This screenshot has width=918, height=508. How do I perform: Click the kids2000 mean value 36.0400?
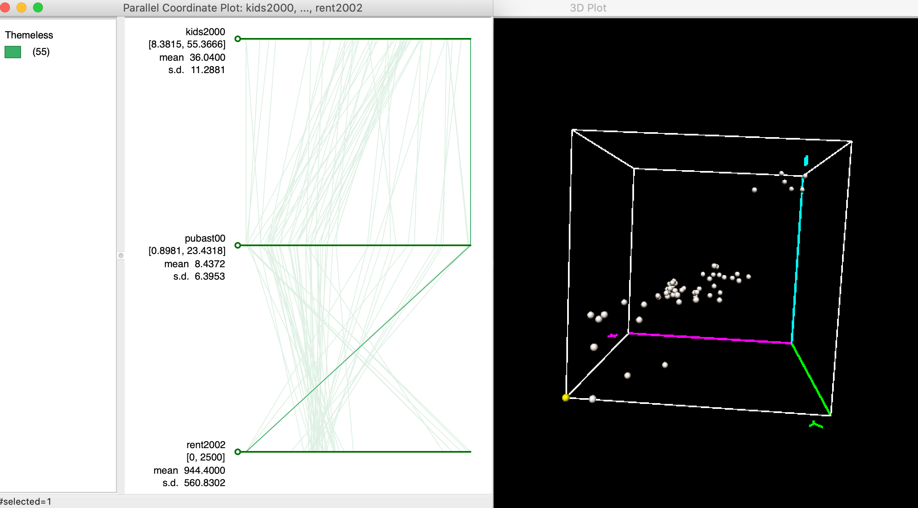point(207,57)
